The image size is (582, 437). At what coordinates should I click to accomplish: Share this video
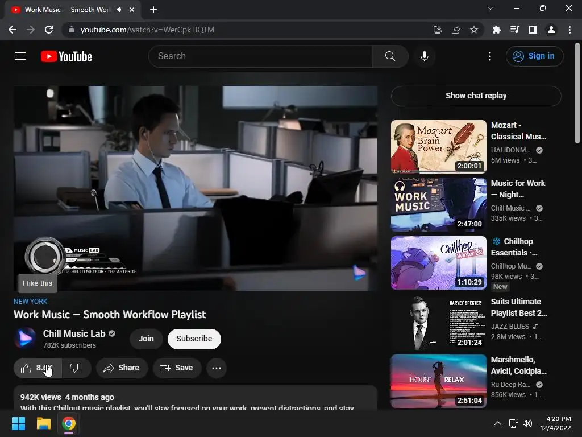pyautogui.click(x=122, y=368)
